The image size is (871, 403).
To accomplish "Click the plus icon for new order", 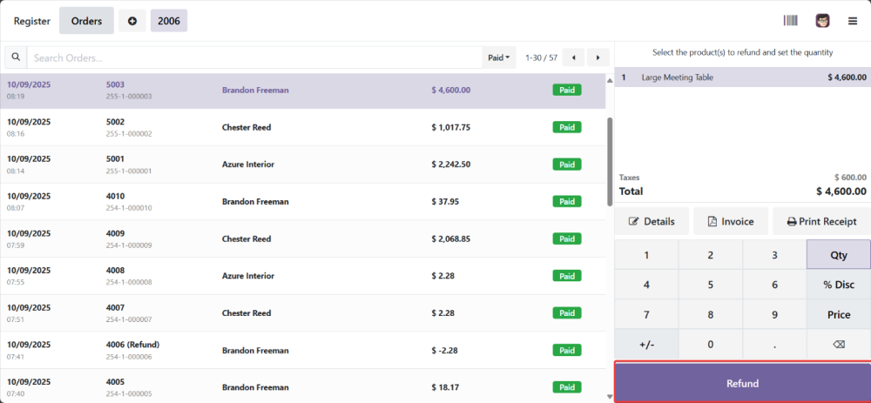I will (132, 21).
